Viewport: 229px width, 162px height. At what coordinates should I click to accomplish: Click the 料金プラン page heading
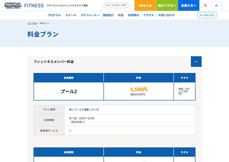[43, 34]
